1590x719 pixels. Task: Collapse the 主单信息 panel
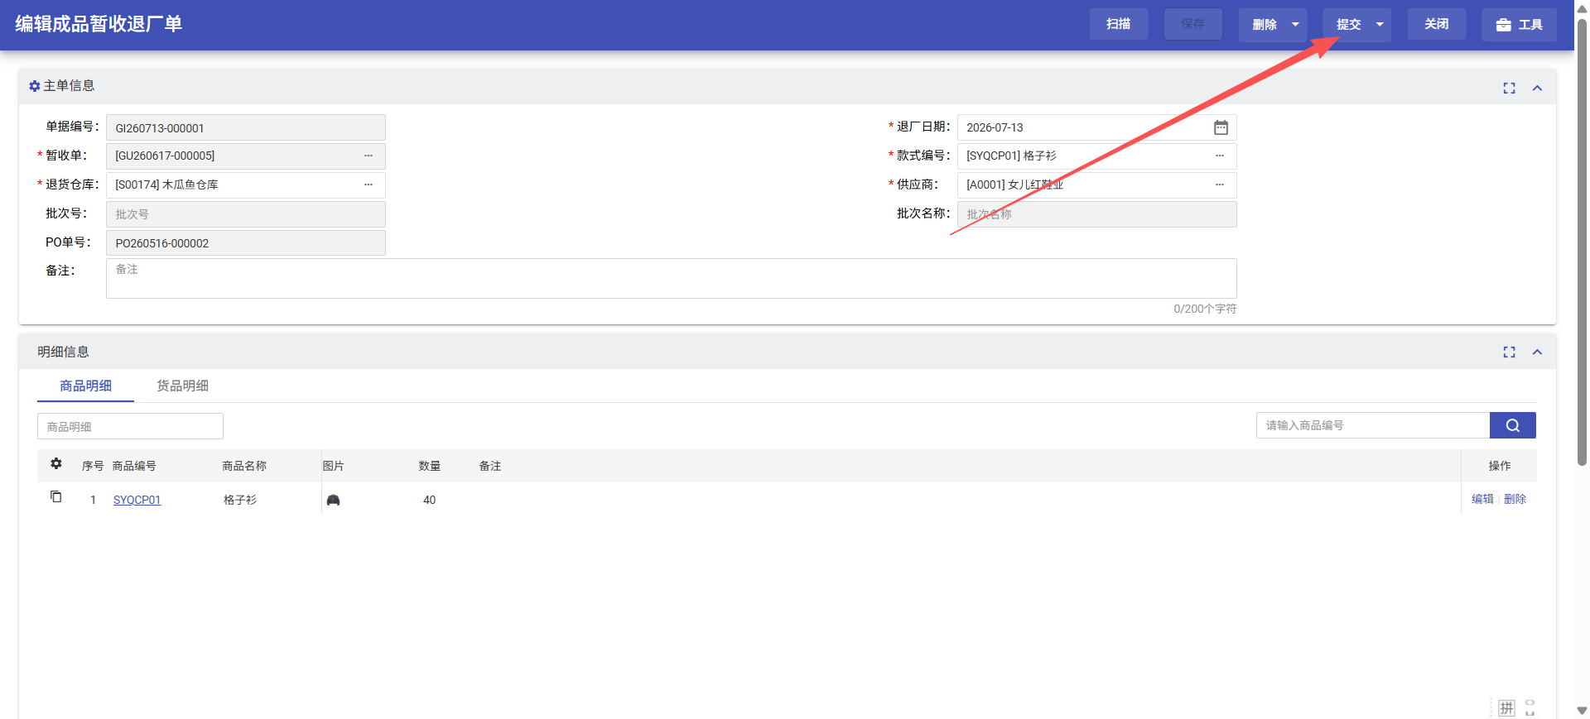1537,88
